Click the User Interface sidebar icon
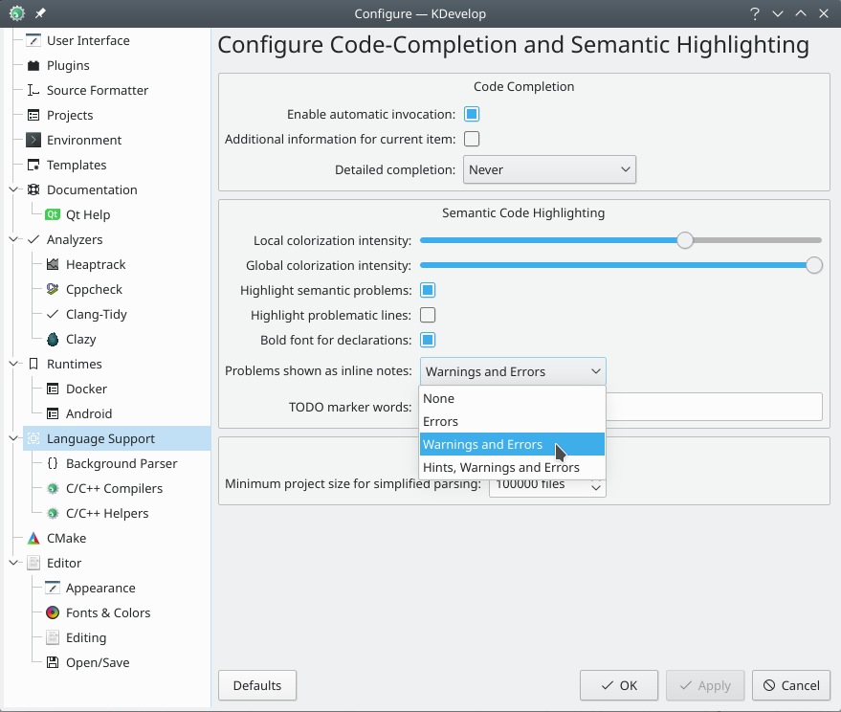Image resolution: width=841 pixels, height=712 pixels. [x=33, y=41]
